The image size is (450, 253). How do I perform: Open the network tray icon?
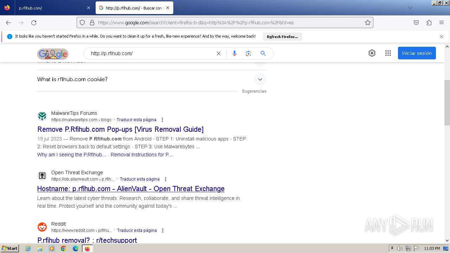pos(408,248)
